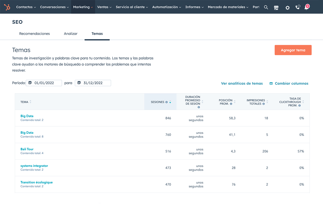Sort by Posición prom. arrows

click(x=235, y=102)
